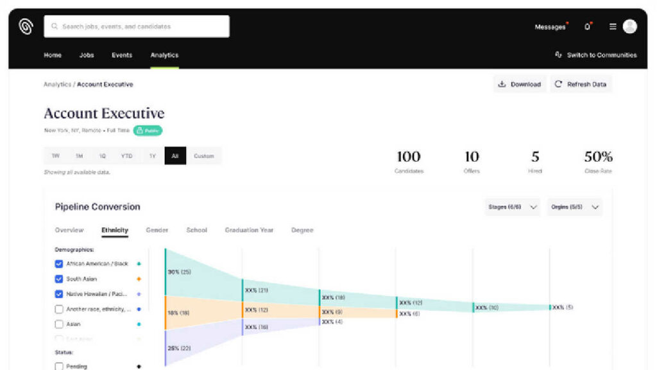Go to the Jobs nav item
The height and width of the screenshot is (370, 657).
pyautogui.click(x=87, y=55)
